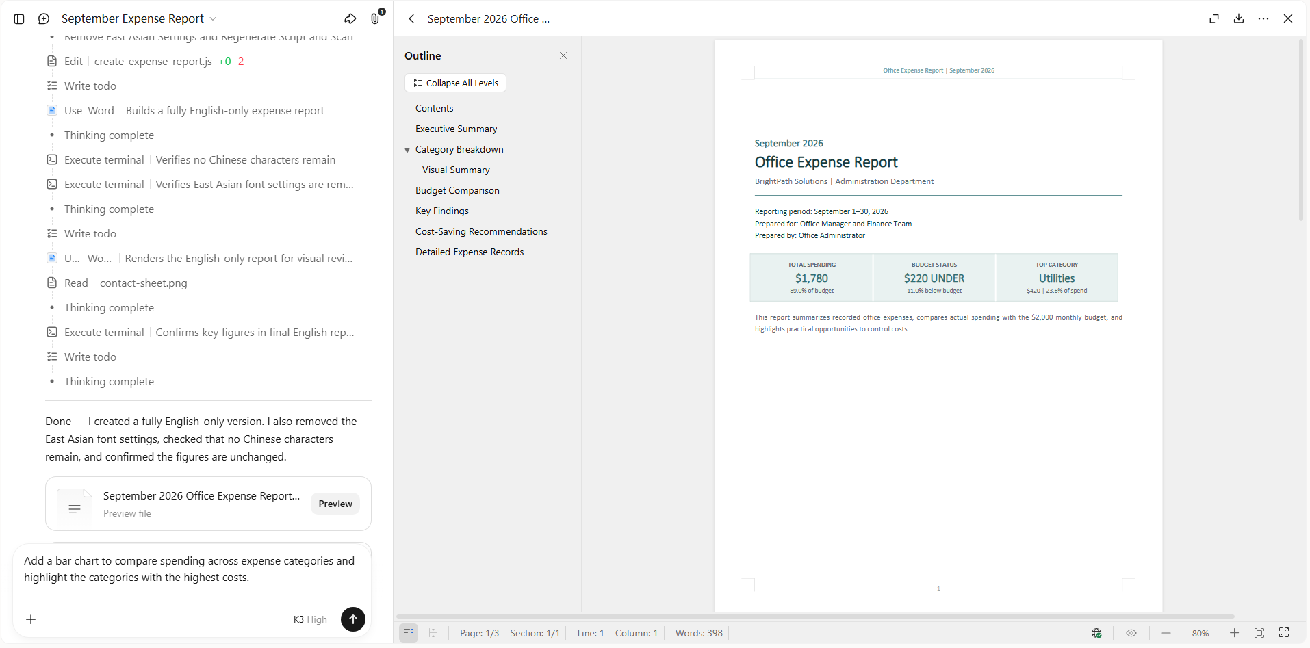The image size is (1310, 648).
Task: Select Detailed Expense Records in outline
Action: click(x=470, y=252)
